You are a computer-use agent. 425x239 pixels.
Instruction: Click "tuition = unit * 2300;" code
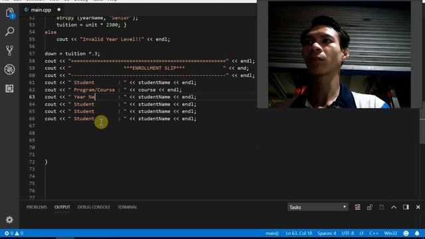click(x=88, y=25)
